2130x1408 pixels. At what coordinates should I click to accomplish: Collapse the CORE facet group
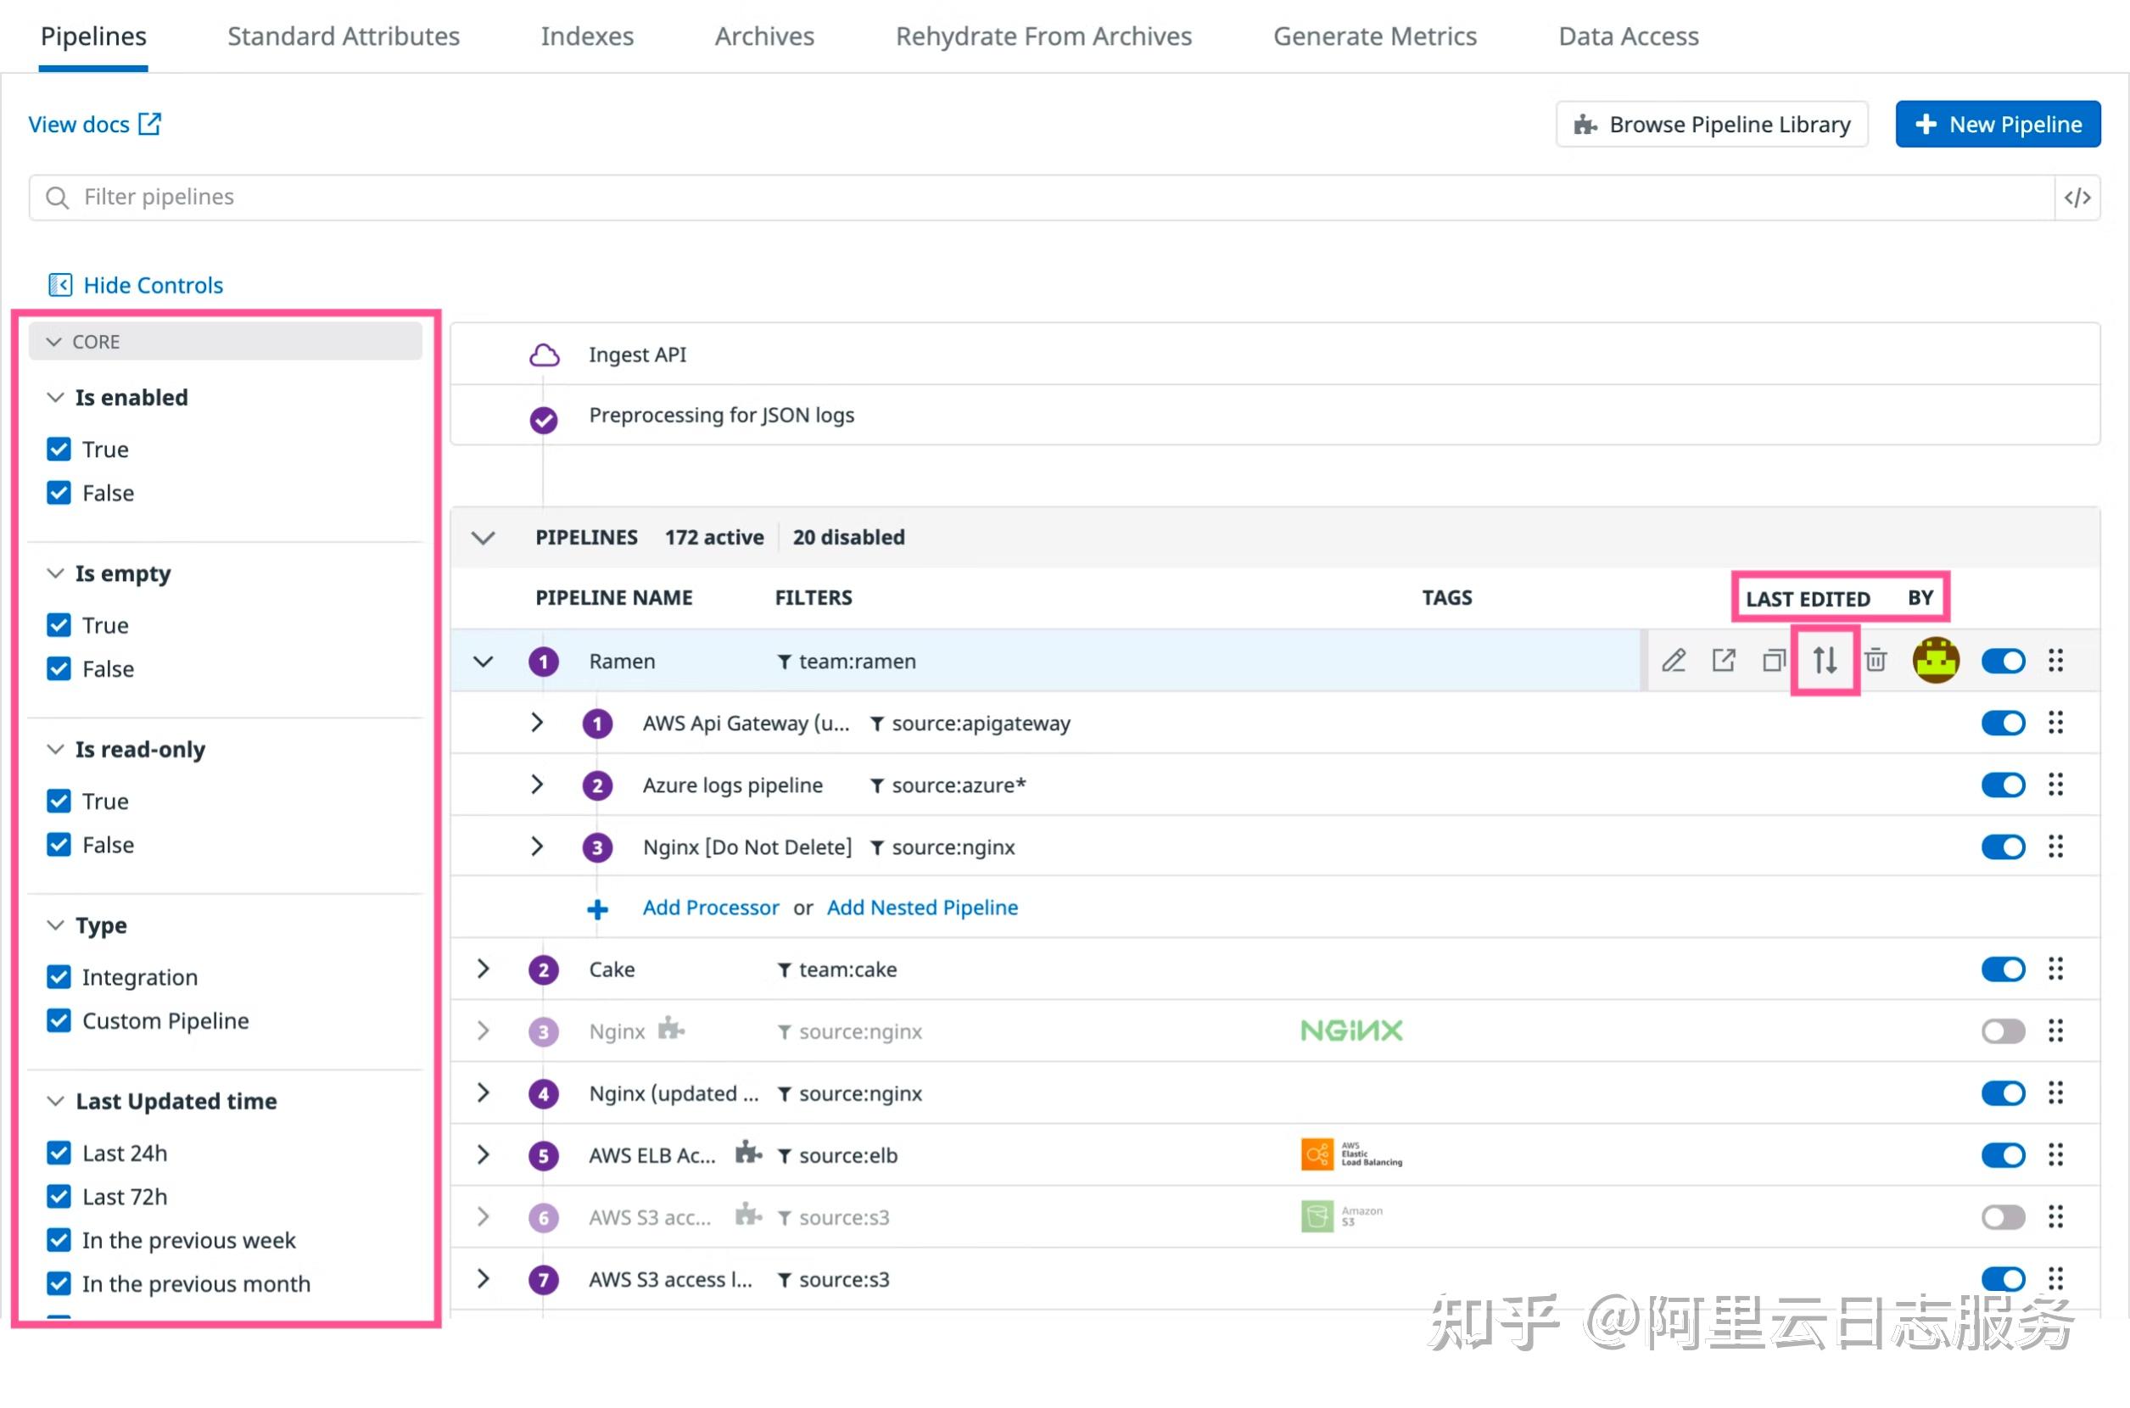click(54, 342)
